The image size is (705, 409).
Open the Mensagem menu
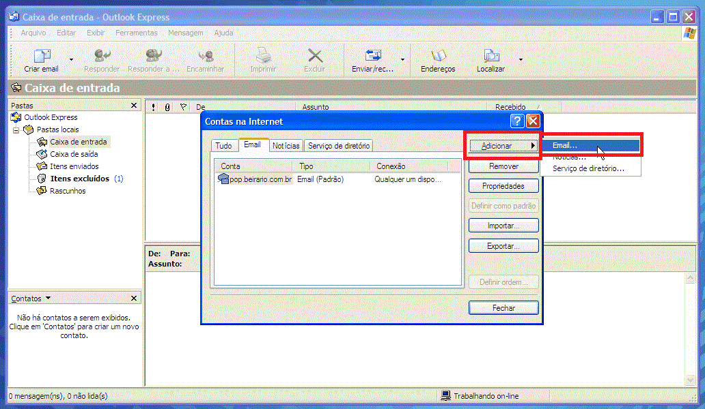pos(185,33)
